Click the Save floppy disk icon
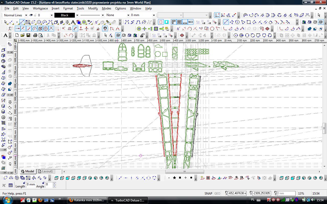 (x=28, y=35)
